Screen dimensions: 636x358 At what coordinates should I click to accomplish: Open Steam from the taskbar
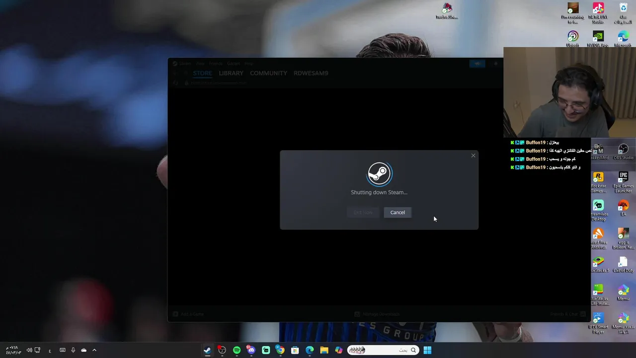coord(207,350)
